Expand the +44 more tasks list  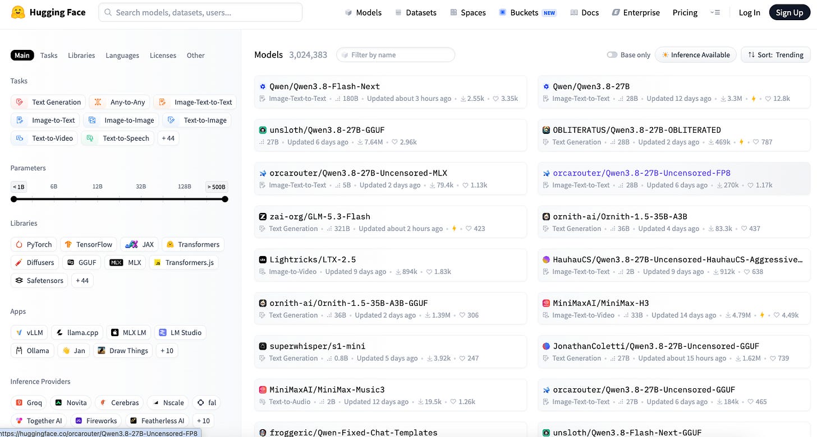(168, 138)
